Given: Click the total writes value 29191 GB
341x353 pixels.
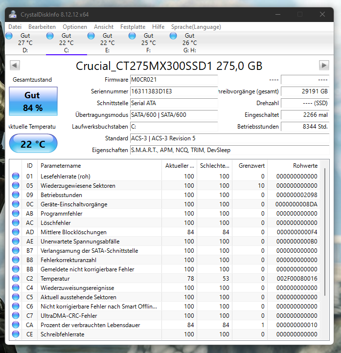Looking at the screenshot, I should coord(305,91).
